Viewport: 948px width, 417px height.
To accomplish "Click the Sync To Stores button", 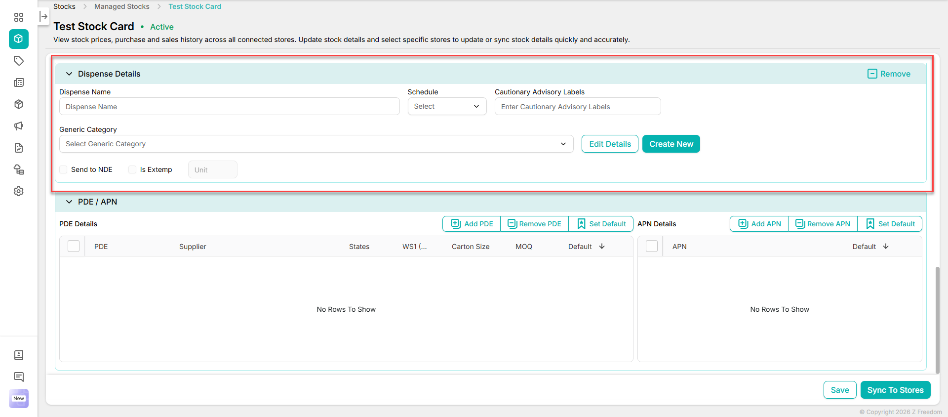I will (x=895, y=390).
